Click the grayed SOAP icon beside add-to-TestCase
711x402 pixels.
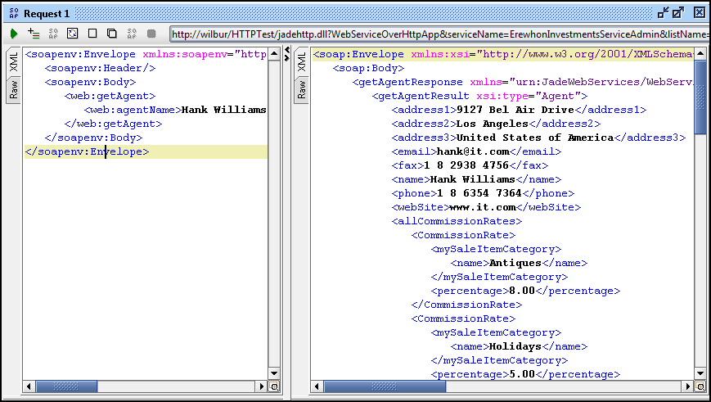[53, 33]
